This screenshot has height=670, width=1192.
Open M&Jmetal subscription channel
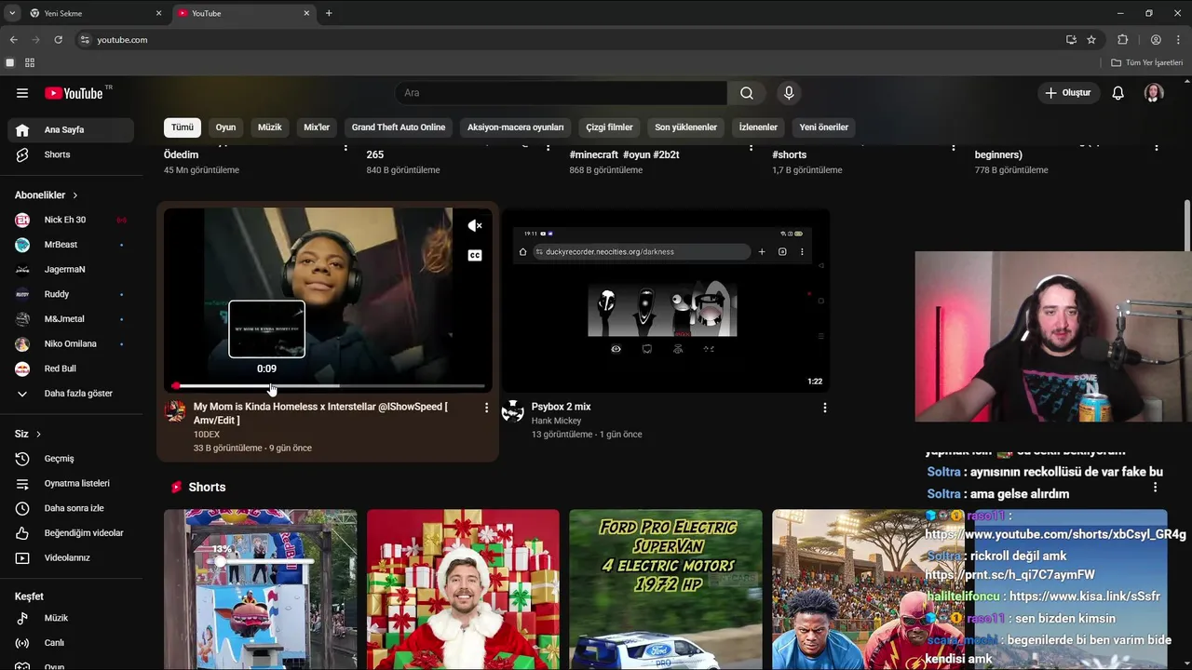tap(71, 319)
